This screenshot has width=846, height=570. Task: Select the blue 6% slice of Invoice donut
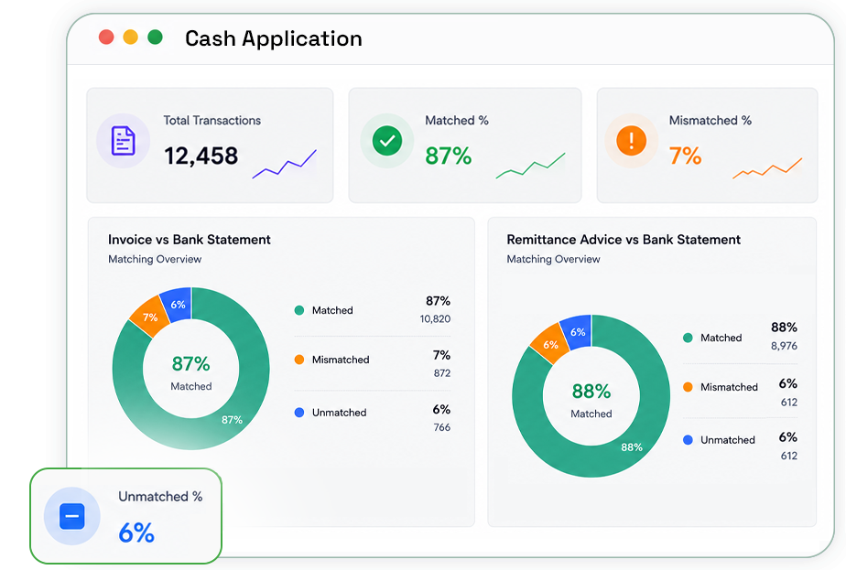point(178,306)
